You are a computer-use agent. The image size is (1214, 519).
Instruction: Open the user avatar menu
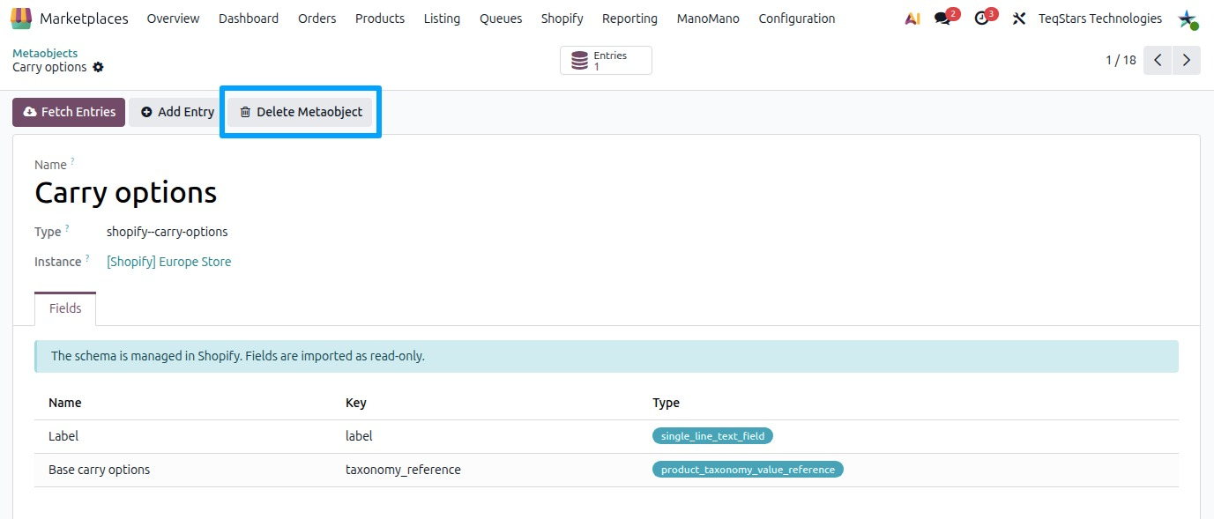pos(1188,19)
